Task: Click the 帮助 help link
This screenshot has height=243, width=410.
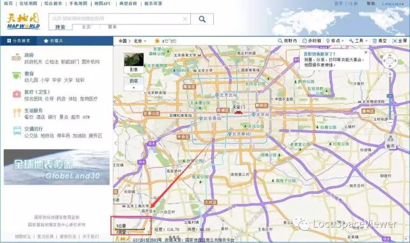Action: (370, 4)
